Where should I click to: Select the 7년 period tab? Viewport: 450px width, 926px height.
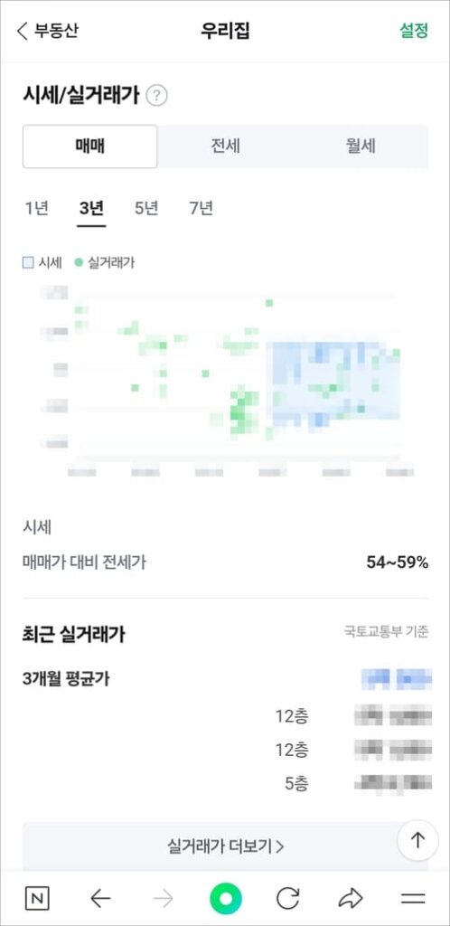tap(202, 209)
